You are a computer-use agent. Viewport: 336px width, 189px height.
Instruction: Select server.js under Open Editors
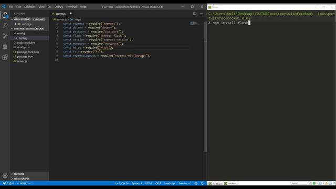[x=26, y=24]
